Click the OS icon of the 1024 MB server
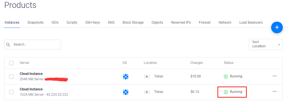This screenshot has width=289, height=107. point(126,92)
